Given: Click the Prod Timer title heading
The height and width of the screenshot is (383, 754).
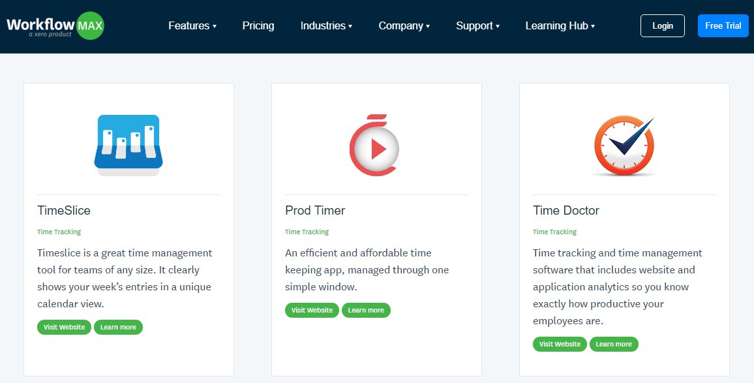Looking at the screenshot, I should pyautogui.click(x=315, y=211).
